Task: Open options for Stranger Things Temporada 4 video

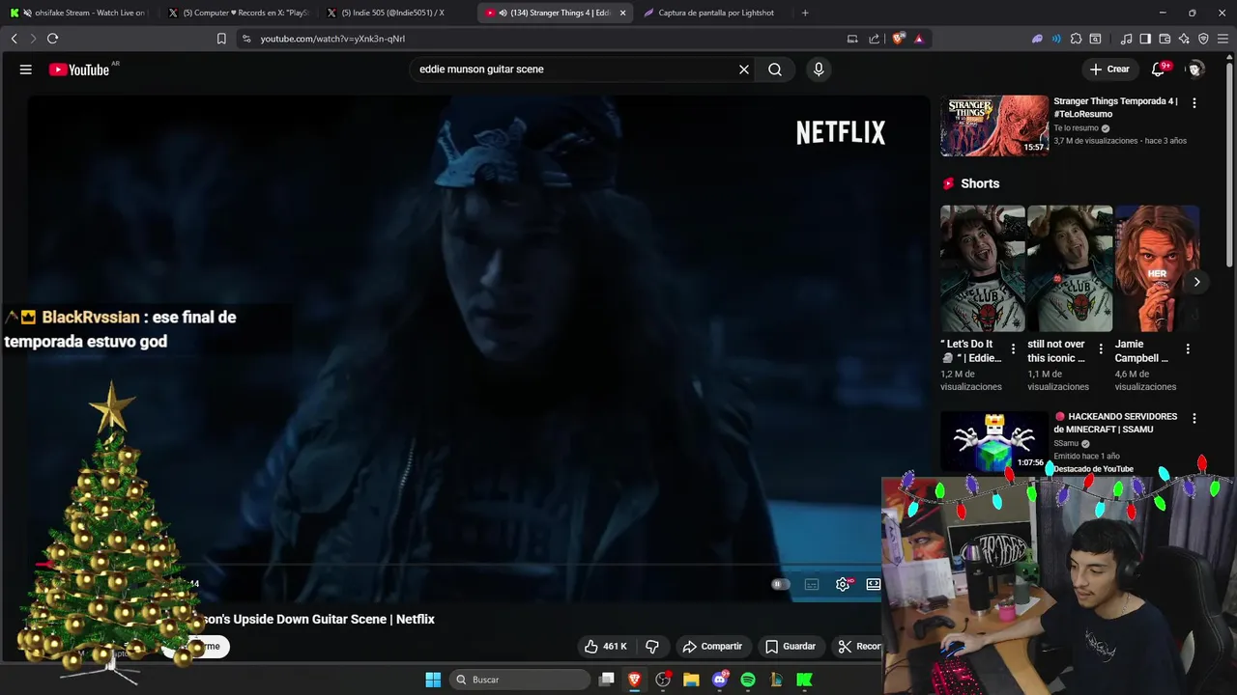Action: [1194, 102]
